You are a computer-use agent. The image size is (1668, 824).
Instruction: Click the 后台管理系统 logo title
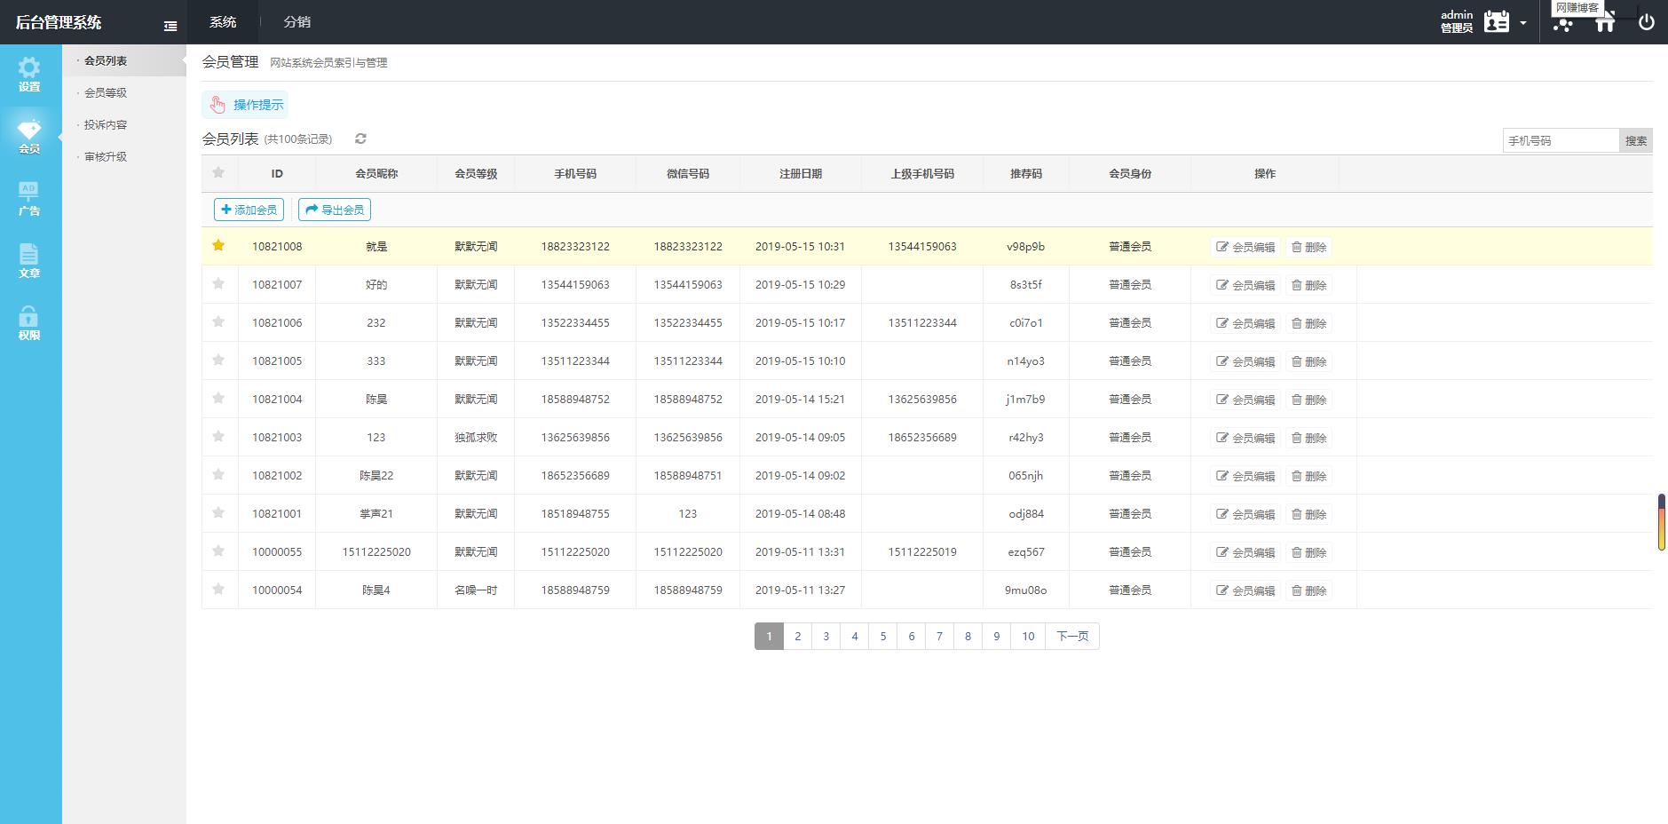pyautogui.click(x=59, y=22)
